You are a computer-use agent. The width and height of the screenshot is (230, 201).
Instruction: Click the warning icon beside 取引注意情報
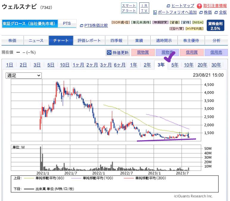199,6
